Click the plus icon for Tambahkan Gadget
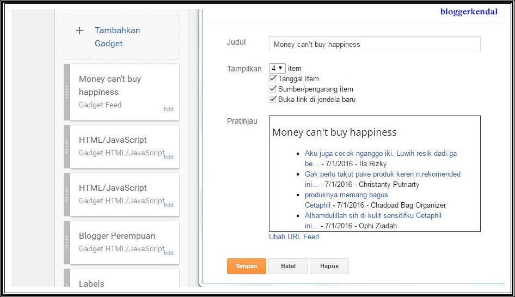The image size is (515, 297). click(79, 31)
